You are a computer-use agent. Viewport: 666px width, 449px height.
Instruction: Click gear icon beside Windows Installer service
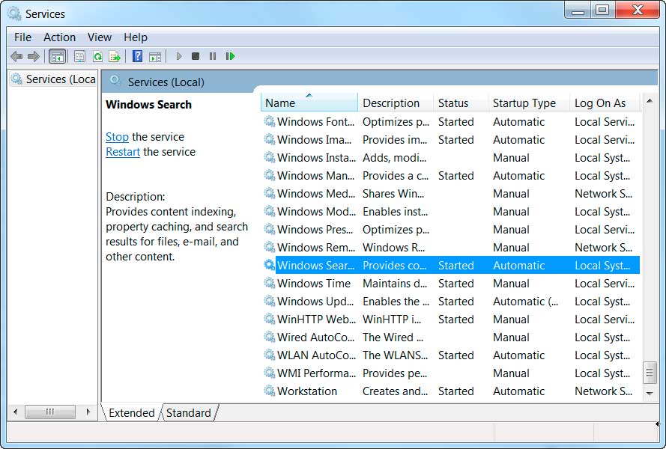coord(269,157)
